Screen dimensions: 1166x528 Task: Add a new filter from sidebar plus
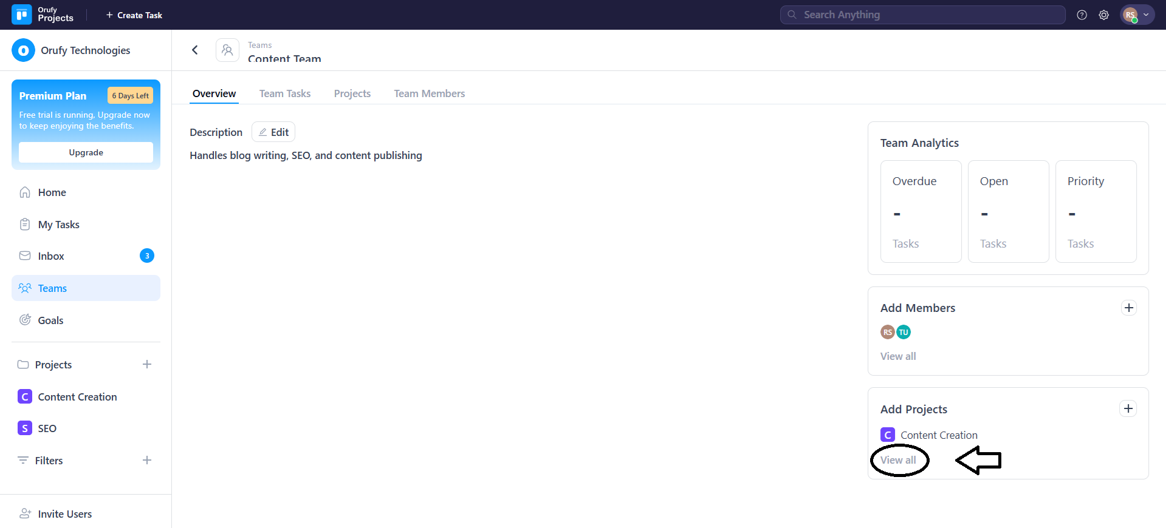[147, 460]
